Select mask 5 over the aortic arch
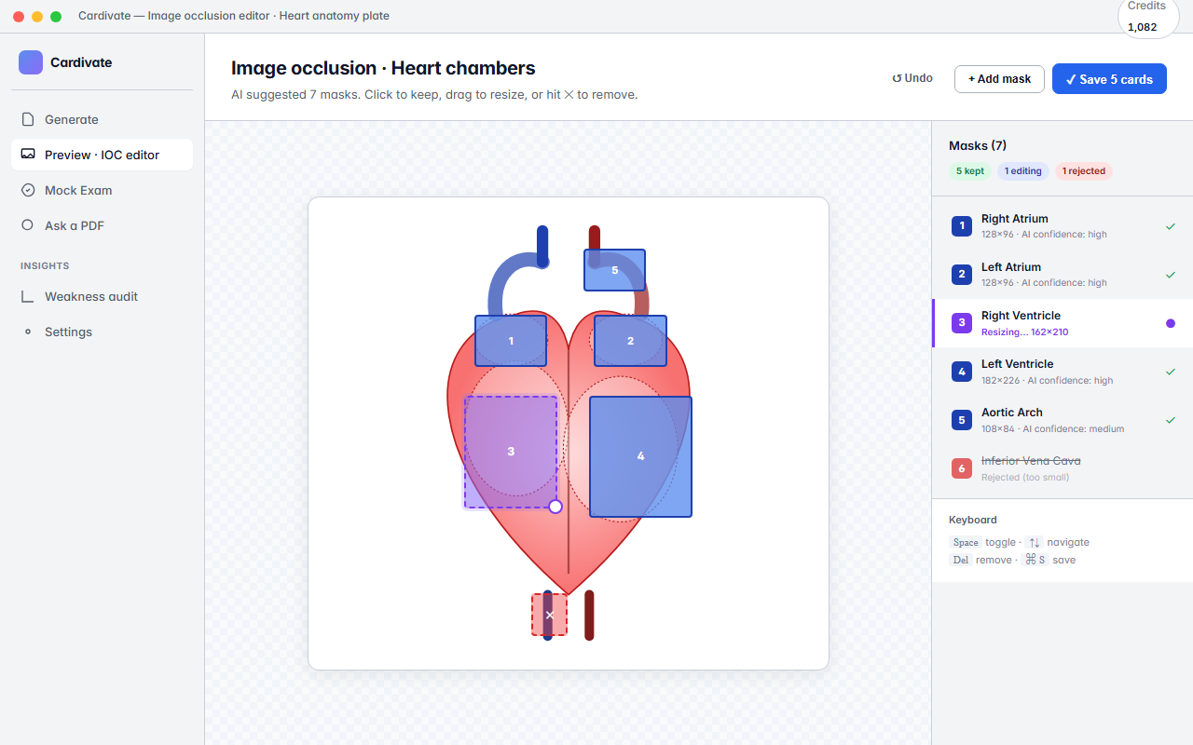 click(x=614, y=270)
